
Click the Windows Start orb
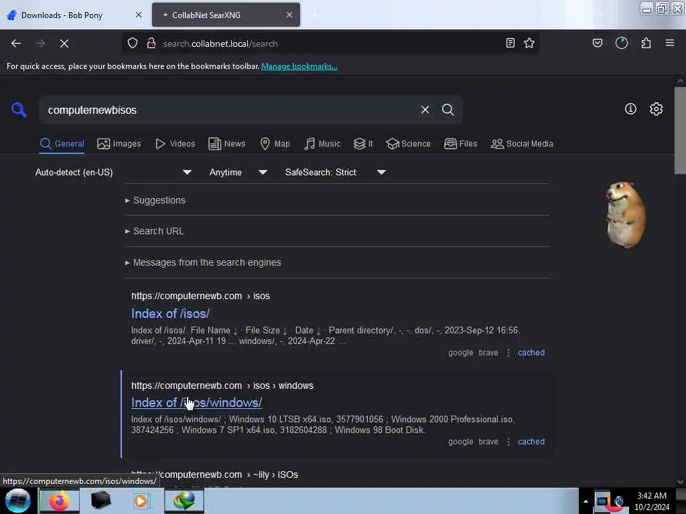click(x=17, y=501)
